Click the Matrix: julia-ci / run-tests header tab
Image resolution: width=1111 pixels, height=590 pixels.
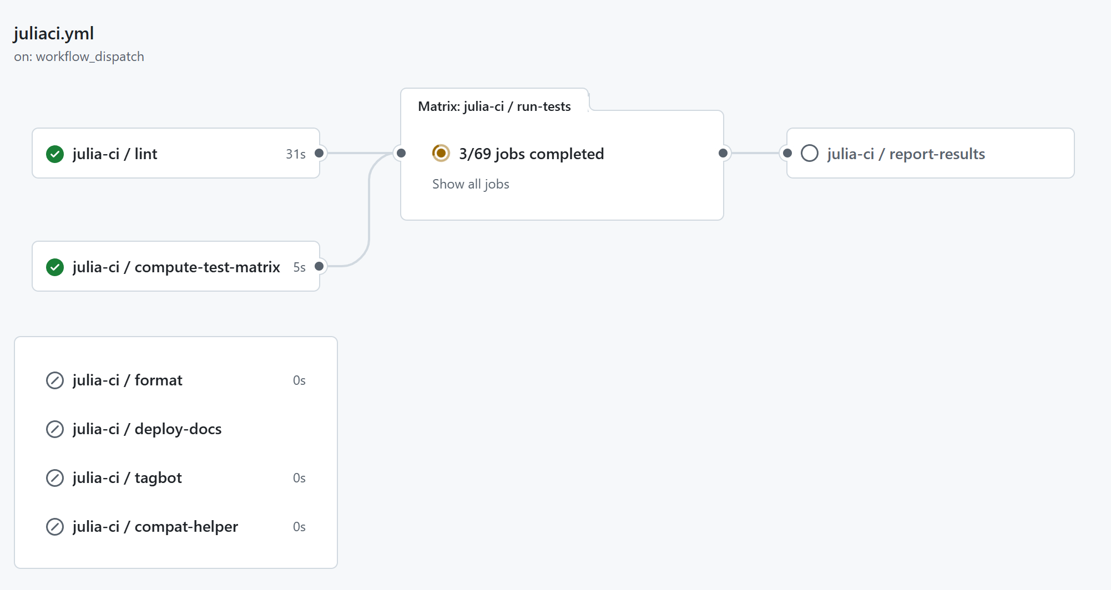pos(494,106)
